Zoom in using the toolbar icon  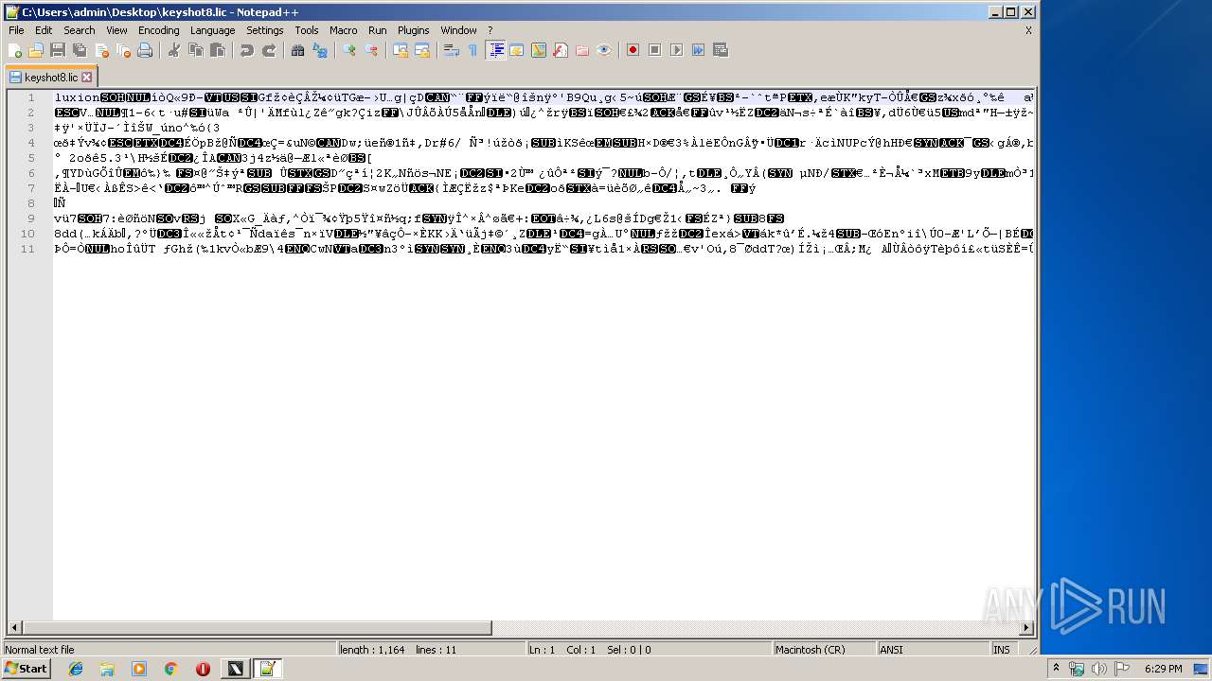(349, 50)
